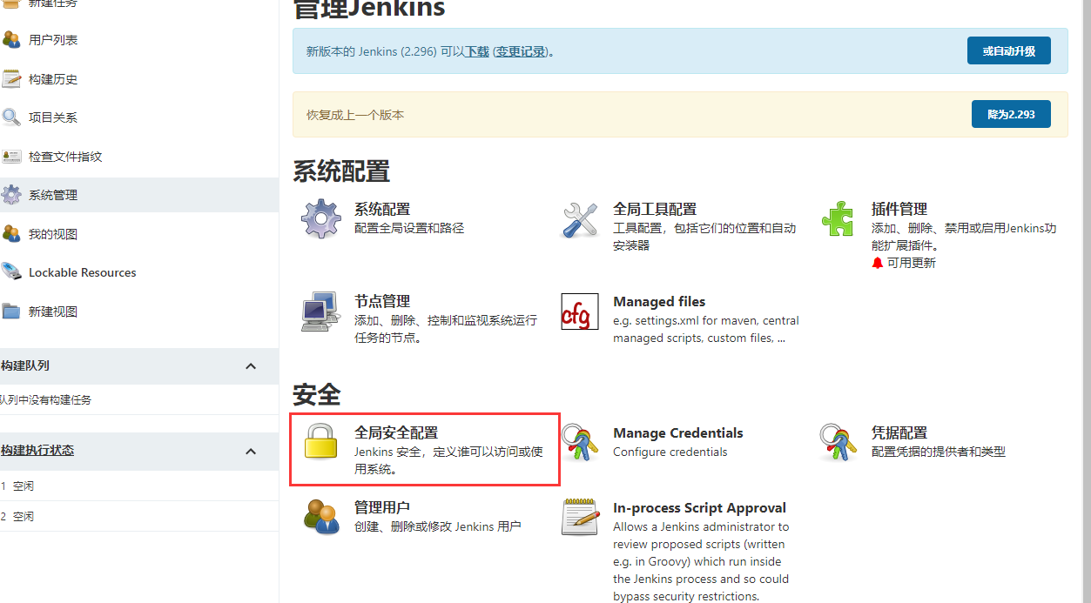The height and width of the screenshot is (603, 1091).
Task: Open the In-process Script Approval title link
Action: (x=700, y=508)
